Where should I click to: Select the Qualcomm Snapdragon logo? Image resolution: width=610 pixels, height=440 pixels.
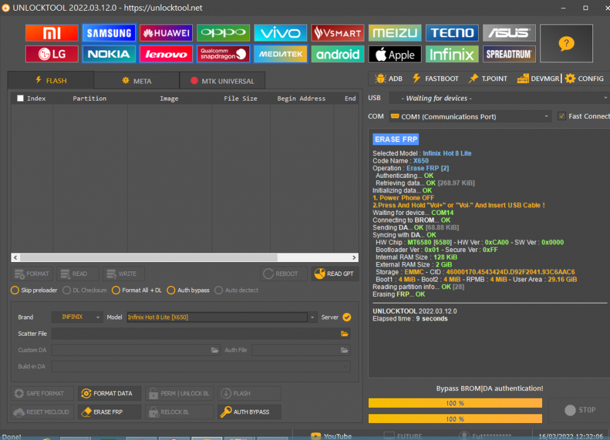pyautogui.click(x=223, y=54)
